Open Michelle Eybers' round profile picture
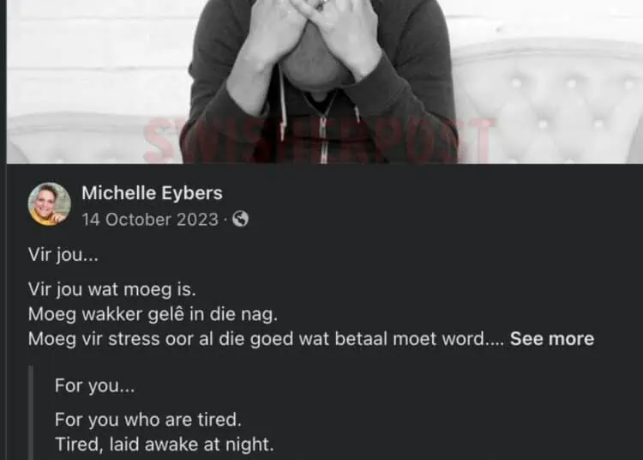Image resolution: width=643 pixels, height=460 pixels. click(49, 204)
